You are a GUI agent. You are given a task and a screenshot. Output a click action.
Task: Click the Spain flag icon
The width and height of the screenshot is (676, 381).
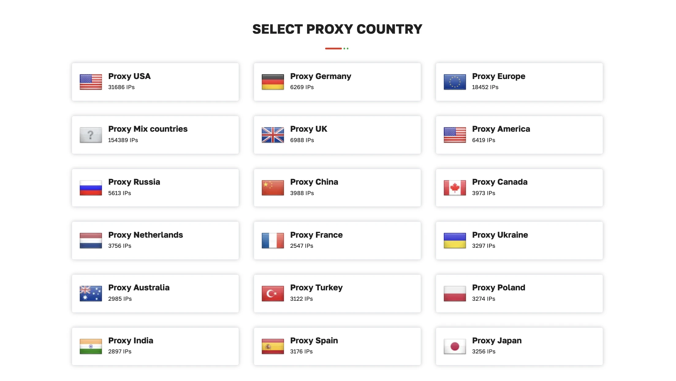click(x=273, y=346)
